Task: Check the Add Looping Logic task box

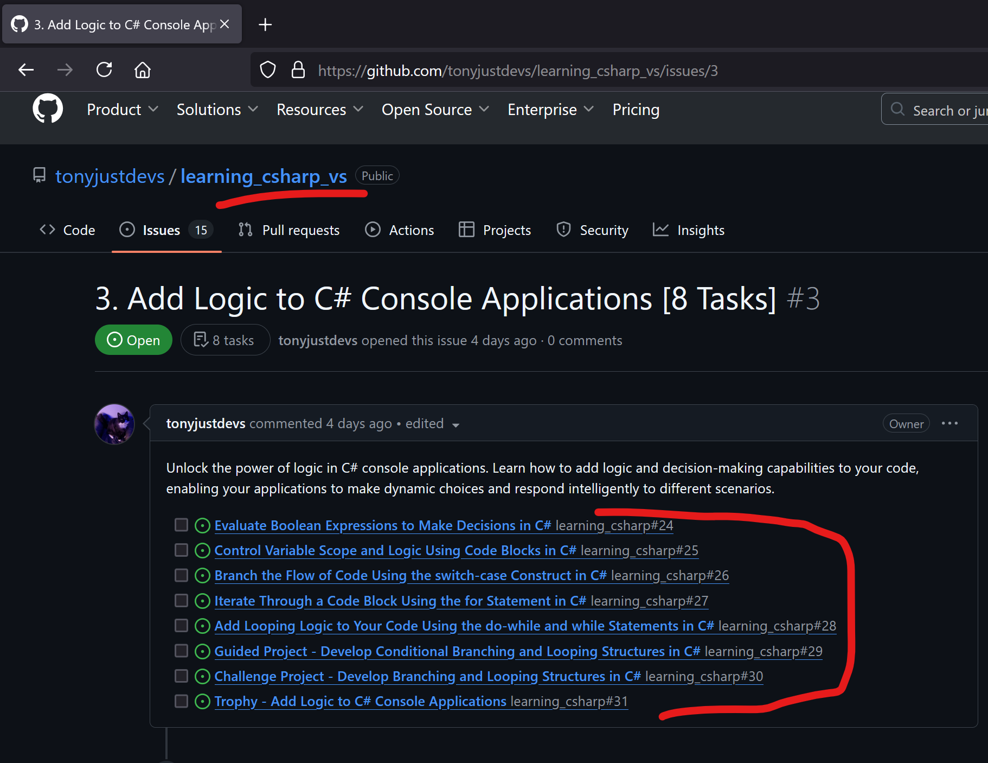Action: pyautogui.click(x=181, y=625)
